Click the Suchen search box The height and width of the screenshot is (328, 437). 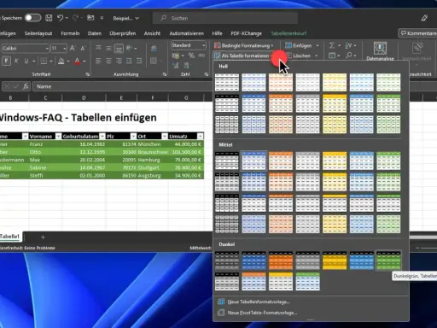click(225, 18)
